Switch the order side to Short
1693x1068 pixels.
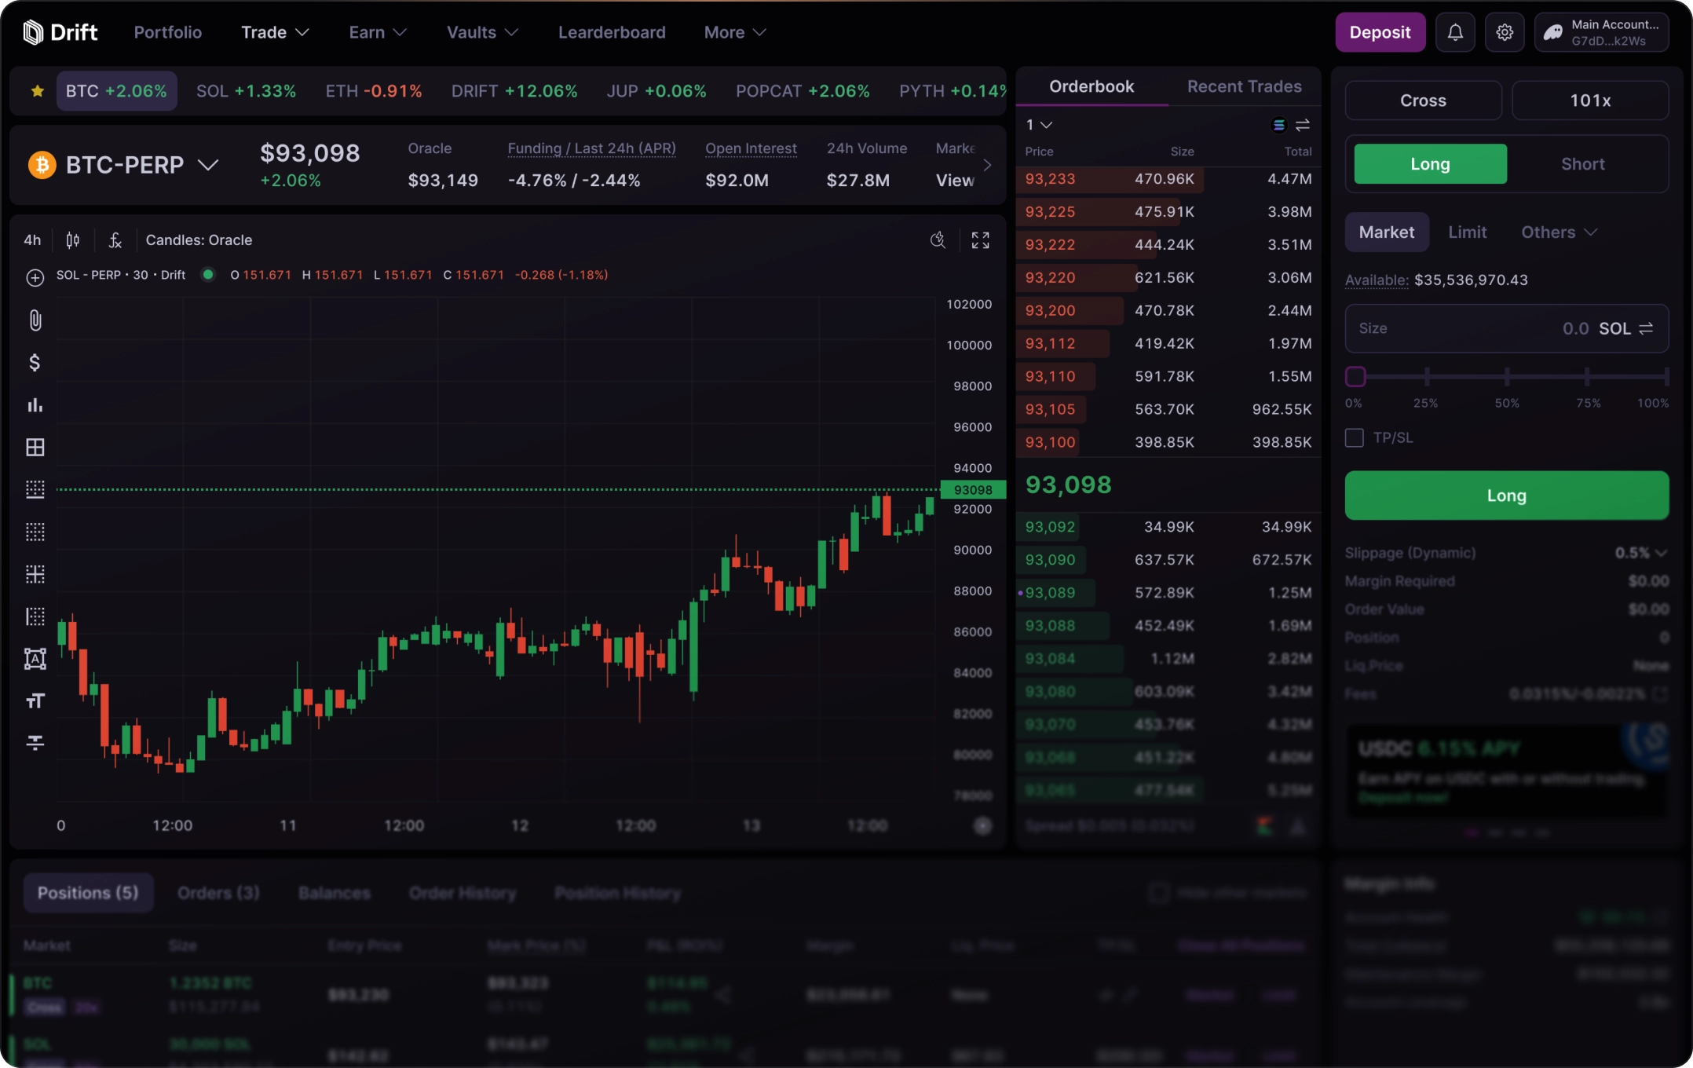1582,163
